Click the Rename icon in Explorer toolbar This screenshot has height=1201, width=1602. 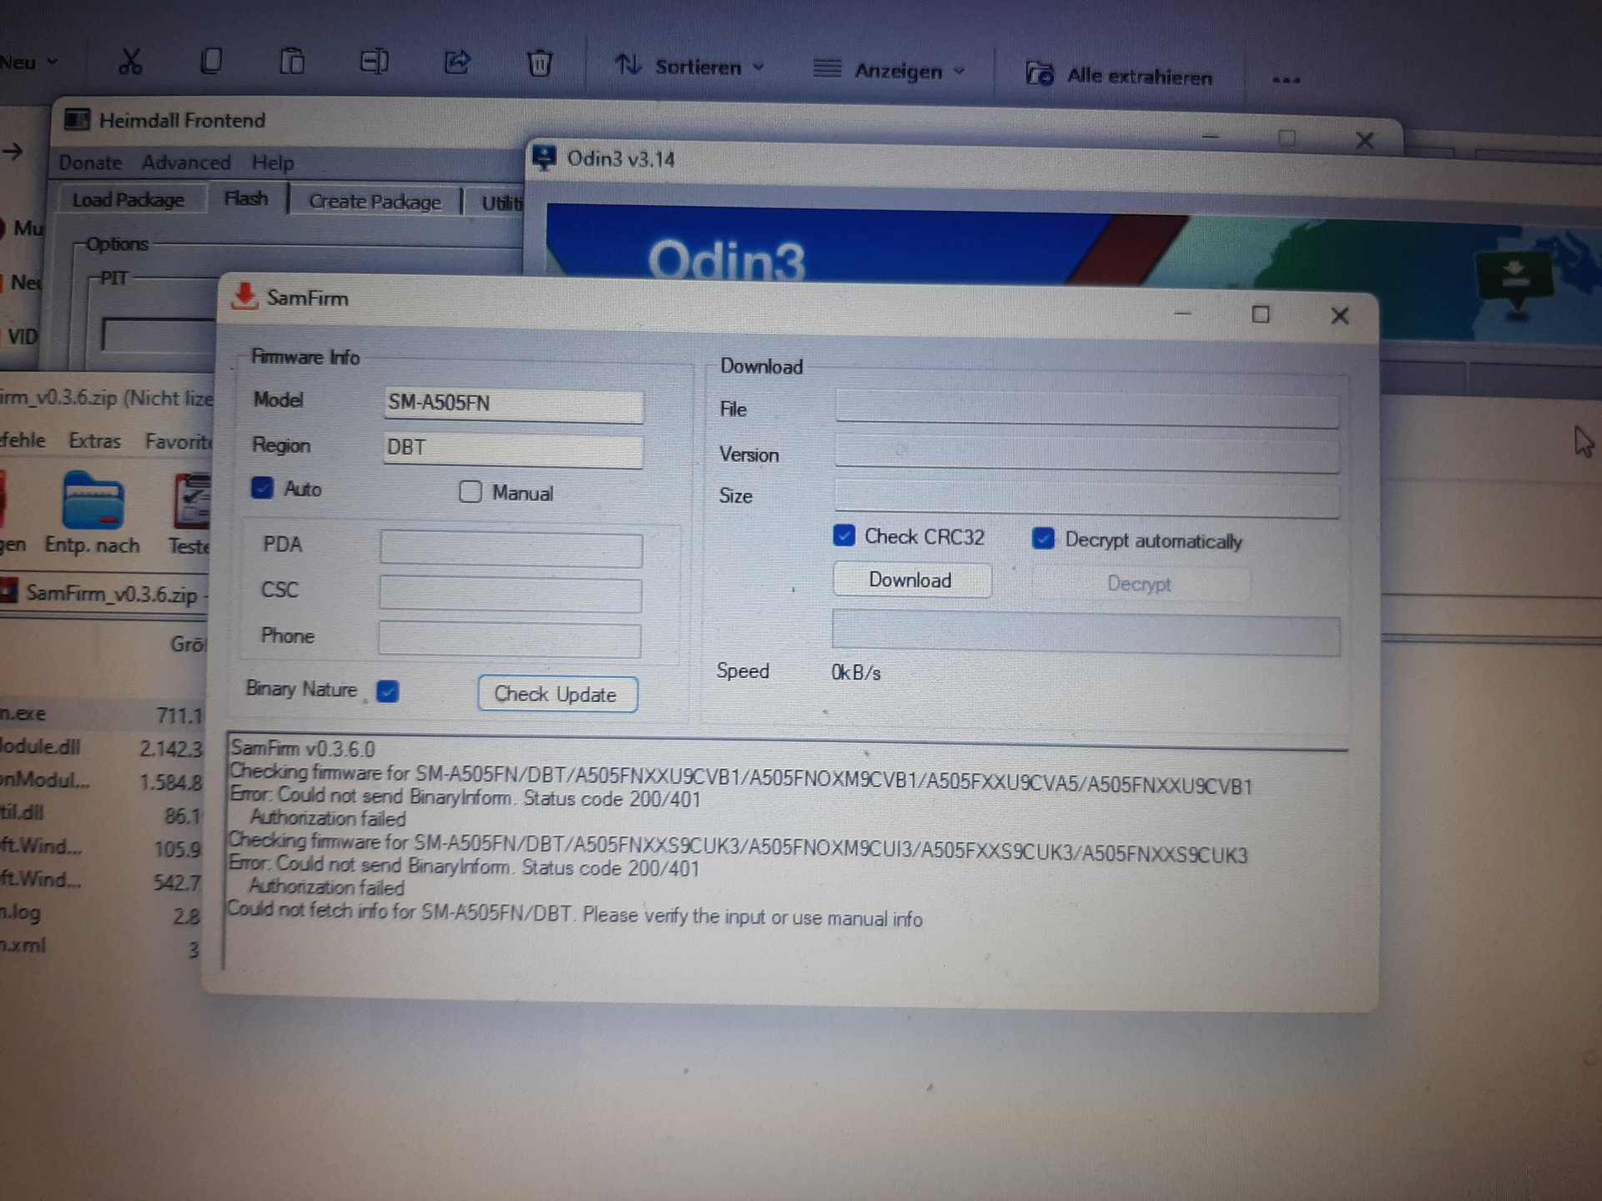click(x=374, y=62)
